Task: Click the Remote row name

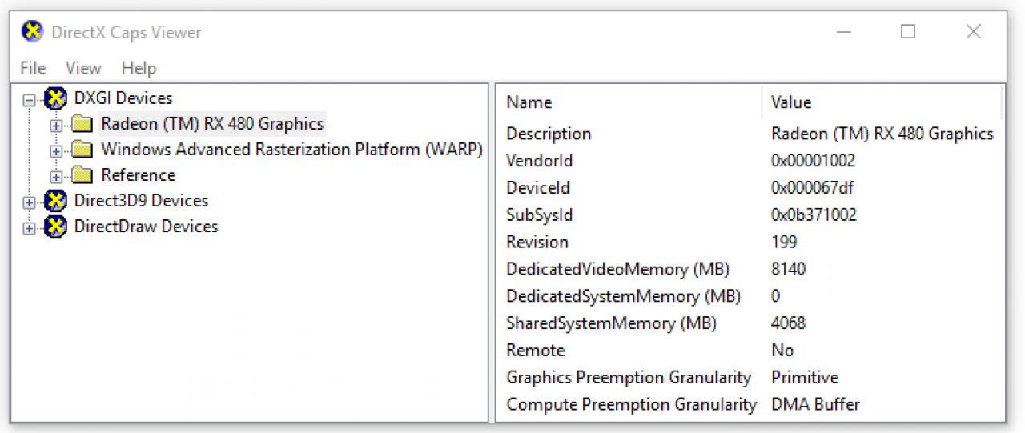Action: tap(535, 351)
